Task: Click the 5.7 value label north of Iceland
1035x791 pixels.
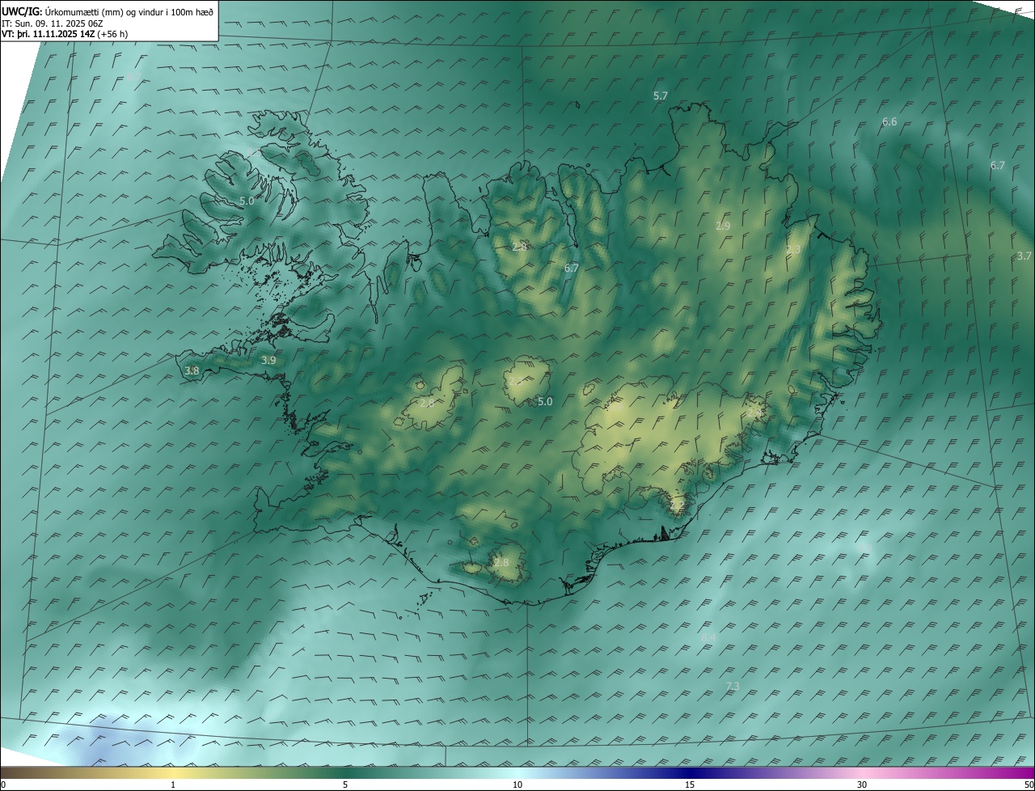Action: tap(661, 96)
